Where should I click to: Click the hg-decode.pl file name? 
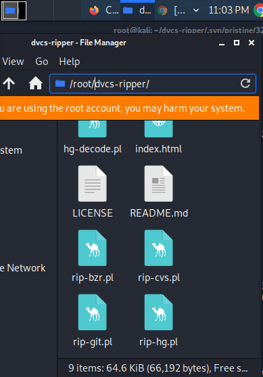[x=93, y=149]
